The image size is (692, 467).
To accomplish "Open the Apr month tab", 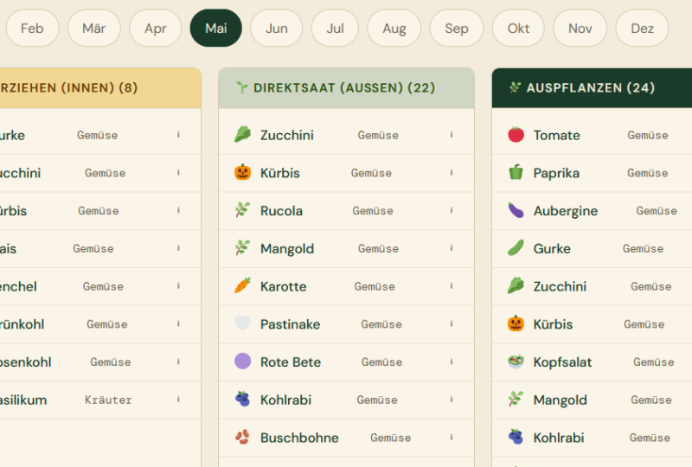I will [x=156, y=29].
